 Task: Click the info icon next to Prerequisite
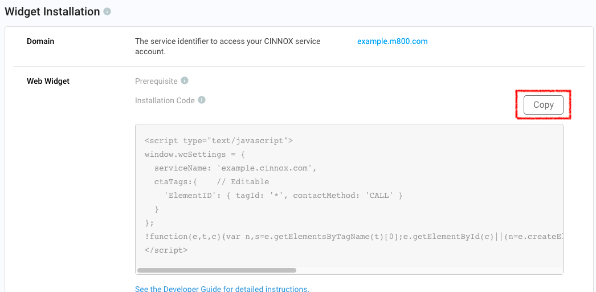click(x=185, y=80)
